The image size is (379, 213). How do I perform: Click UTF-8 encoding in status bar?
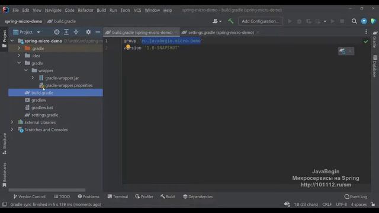(x=341, y=205)
